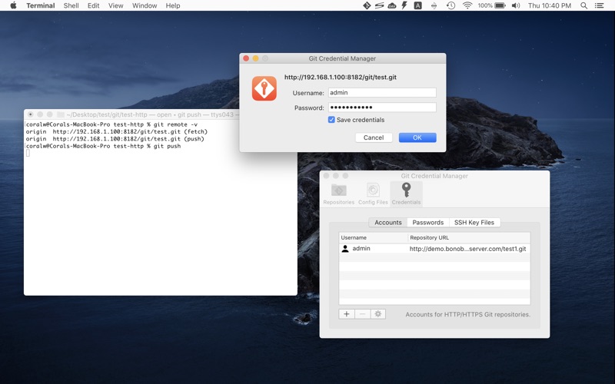The width and height of the screenshot is (615, 384).
Task: Click the lightning bolt menu bar icon
Action: pos(404,5)
